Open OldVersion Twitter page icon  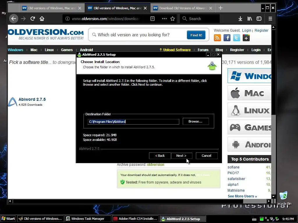236,38
